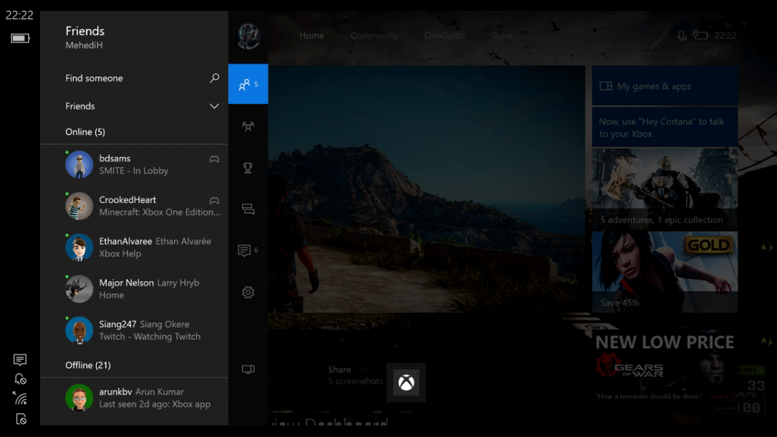Image resolution: width=777 pixels, height=437 pixels.
Task: Open the Friends tab icon in guide
Action: point(247,84)
